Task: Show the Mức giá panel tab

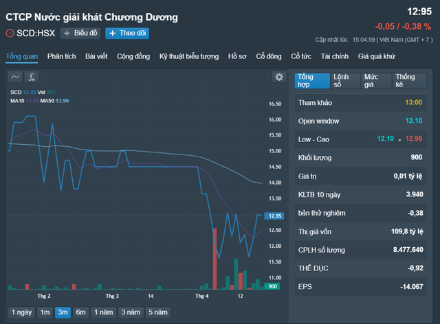Action: [375, 81]
